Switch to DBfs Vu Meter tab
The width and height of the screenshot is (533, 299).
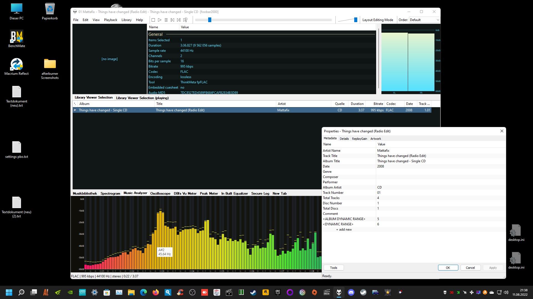185,194
